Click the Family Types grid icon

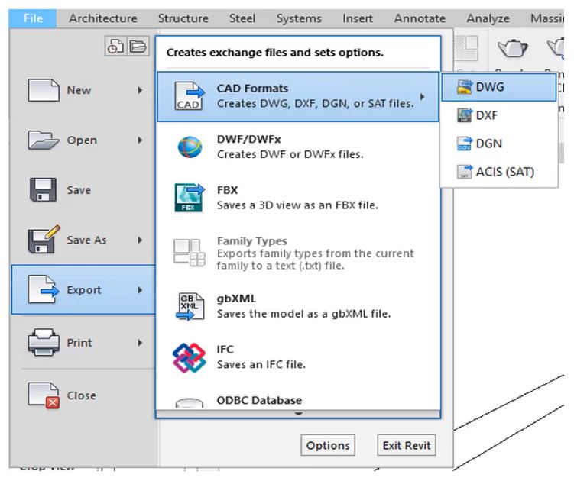click(189, 253)
